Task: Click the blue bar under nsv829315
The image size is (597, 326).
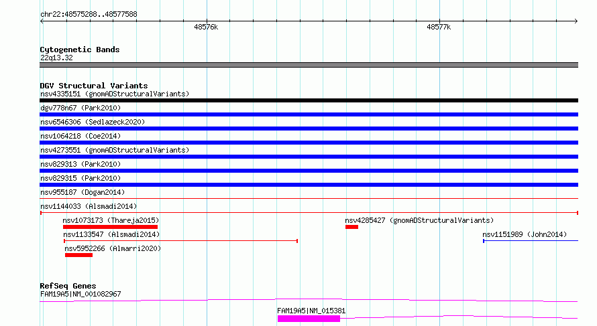Action: (309, 185)
